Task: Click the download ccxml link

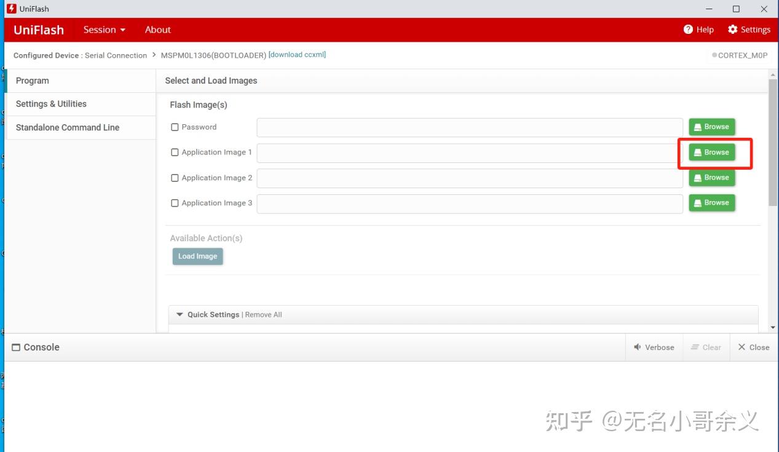Action: click(x=297, y=54)
